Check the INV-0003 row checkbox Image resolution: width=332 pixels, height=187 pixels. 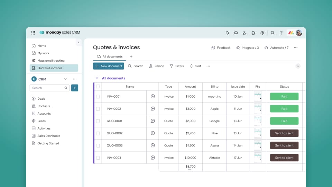click(x=98, y=158)
